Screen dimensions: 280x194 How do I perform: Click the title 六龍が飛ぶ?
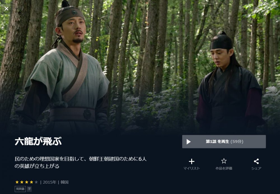pyautogui.click(x=38, y=141)
